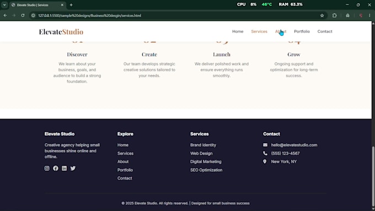The image size is (375, 211).
Task: Click the page vertical scrollbar thumb
Action: pyautogui.click(x=373, y=176)
